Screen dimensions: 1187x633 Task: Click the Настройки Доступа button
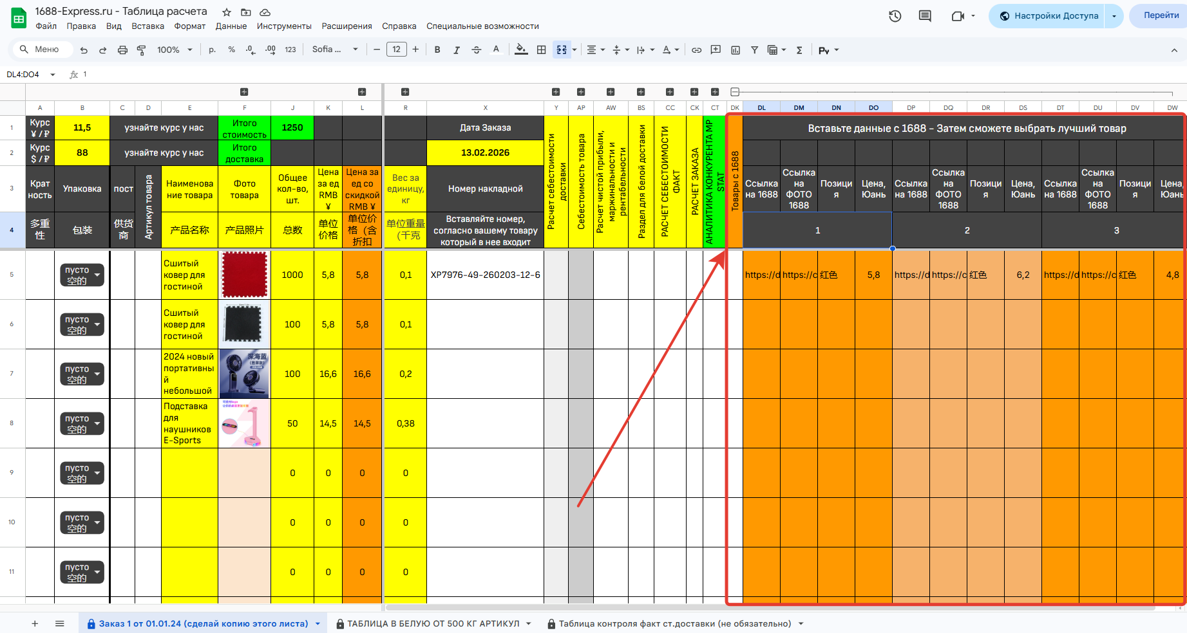click(1047, 16)
